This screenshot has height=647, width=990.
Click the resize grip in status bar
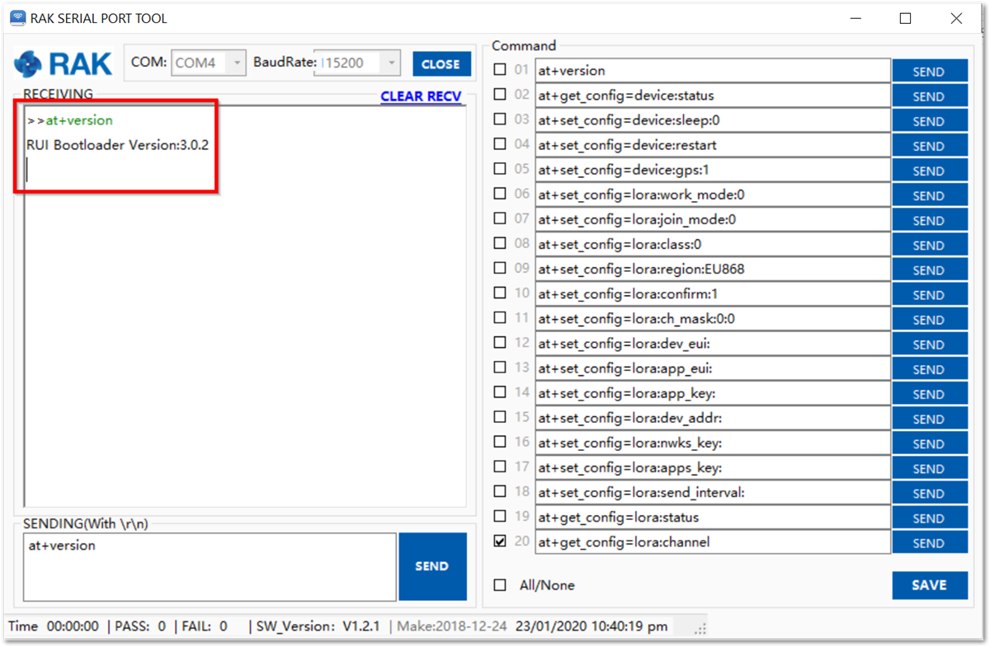(700, 629)
